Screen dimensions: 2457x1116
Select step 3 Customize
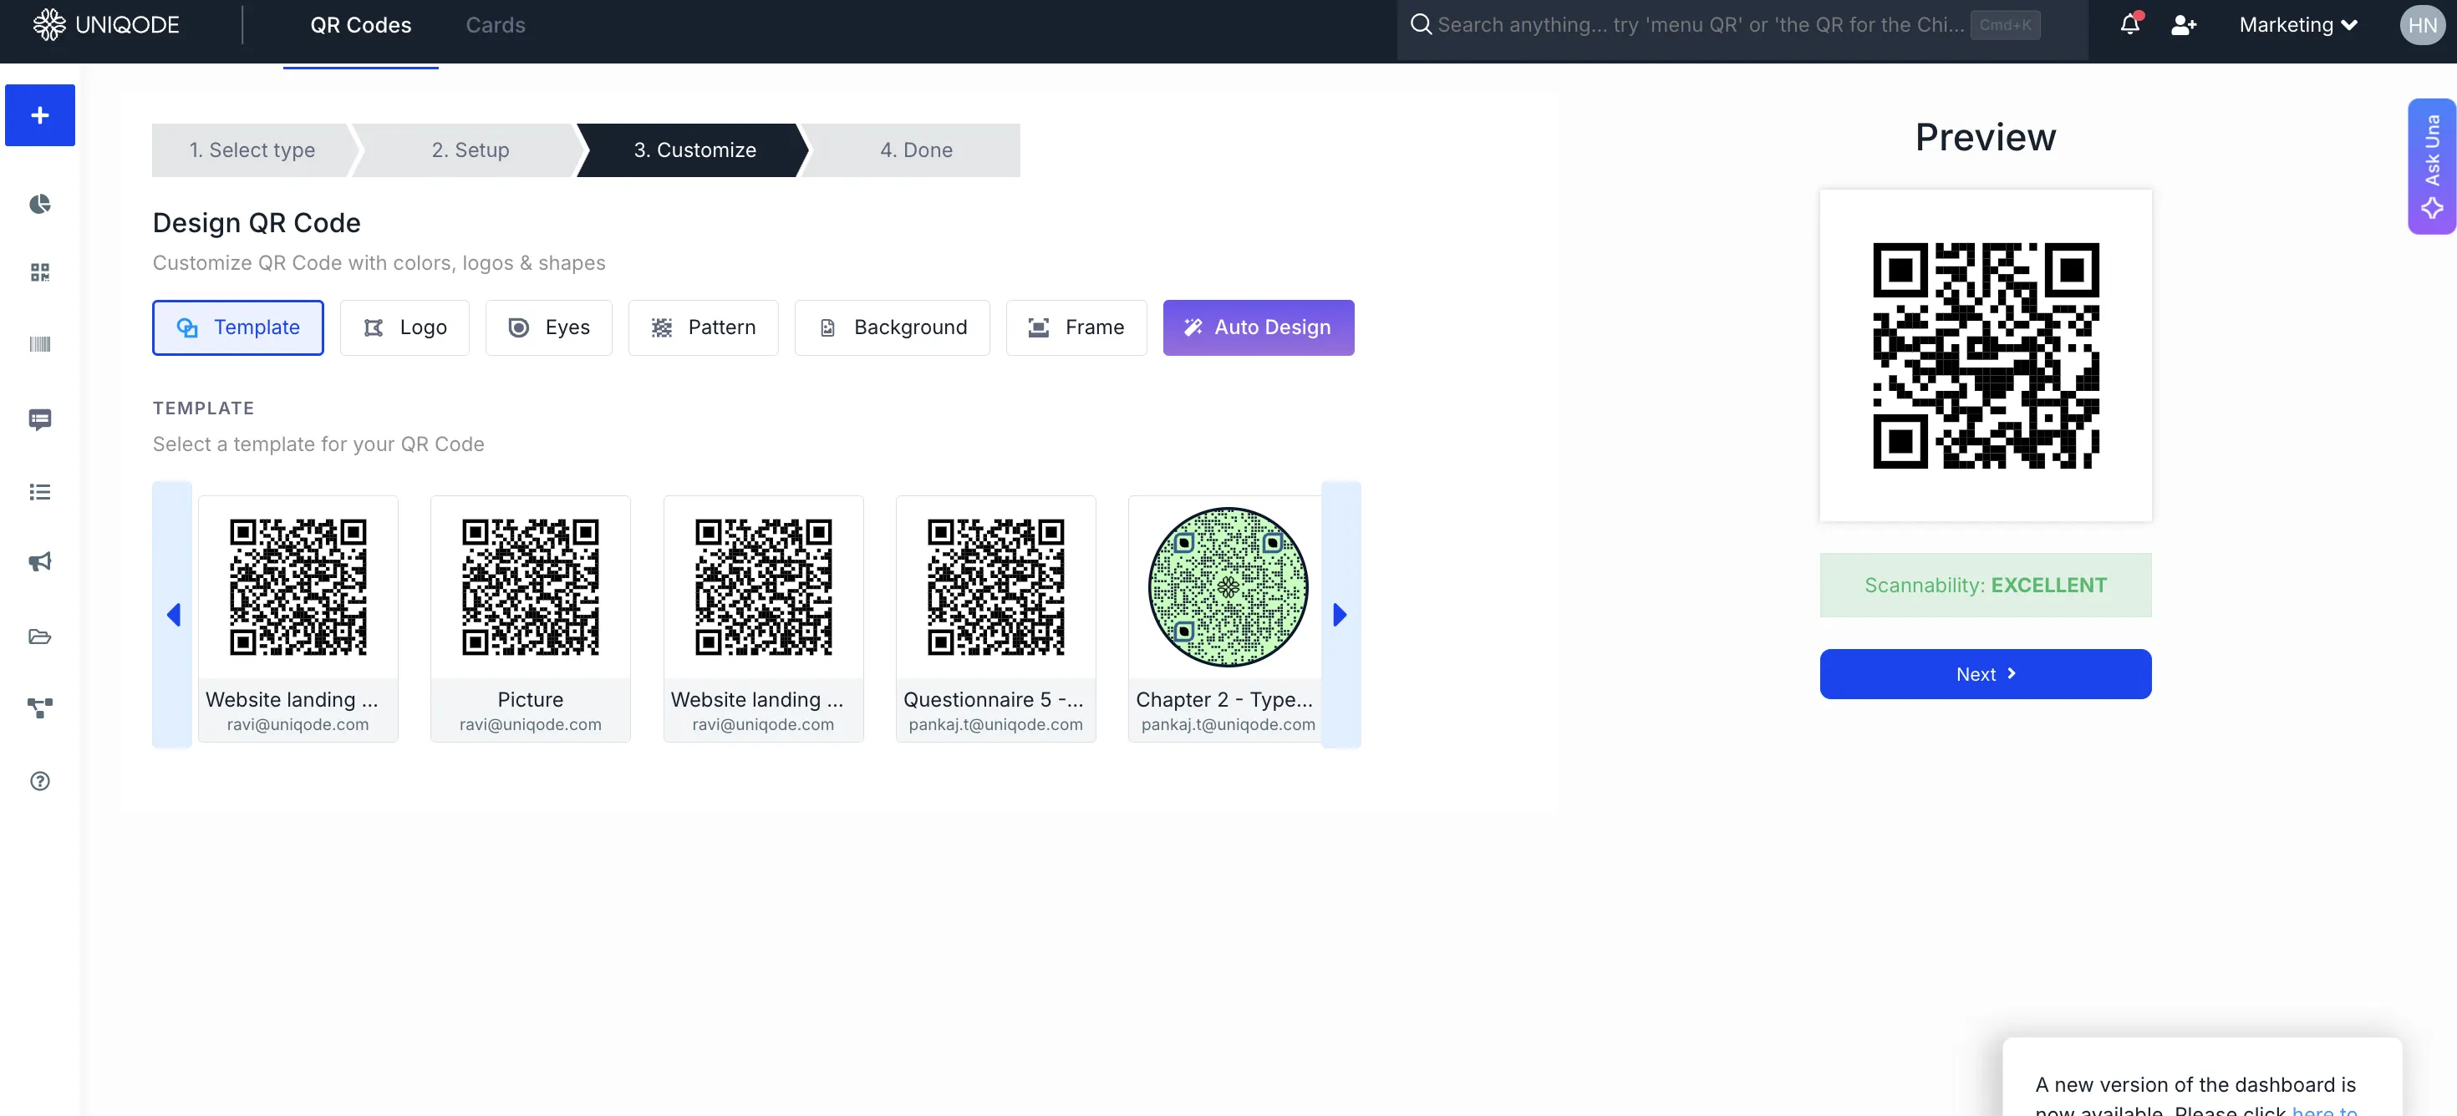tap(694, 150)
